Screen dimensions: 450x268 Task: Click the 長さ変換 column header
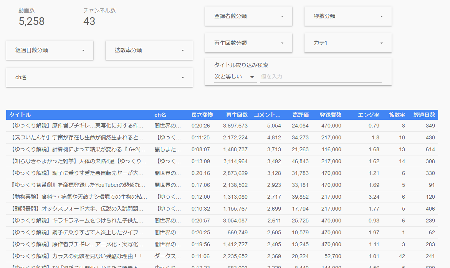pos(202,115)
